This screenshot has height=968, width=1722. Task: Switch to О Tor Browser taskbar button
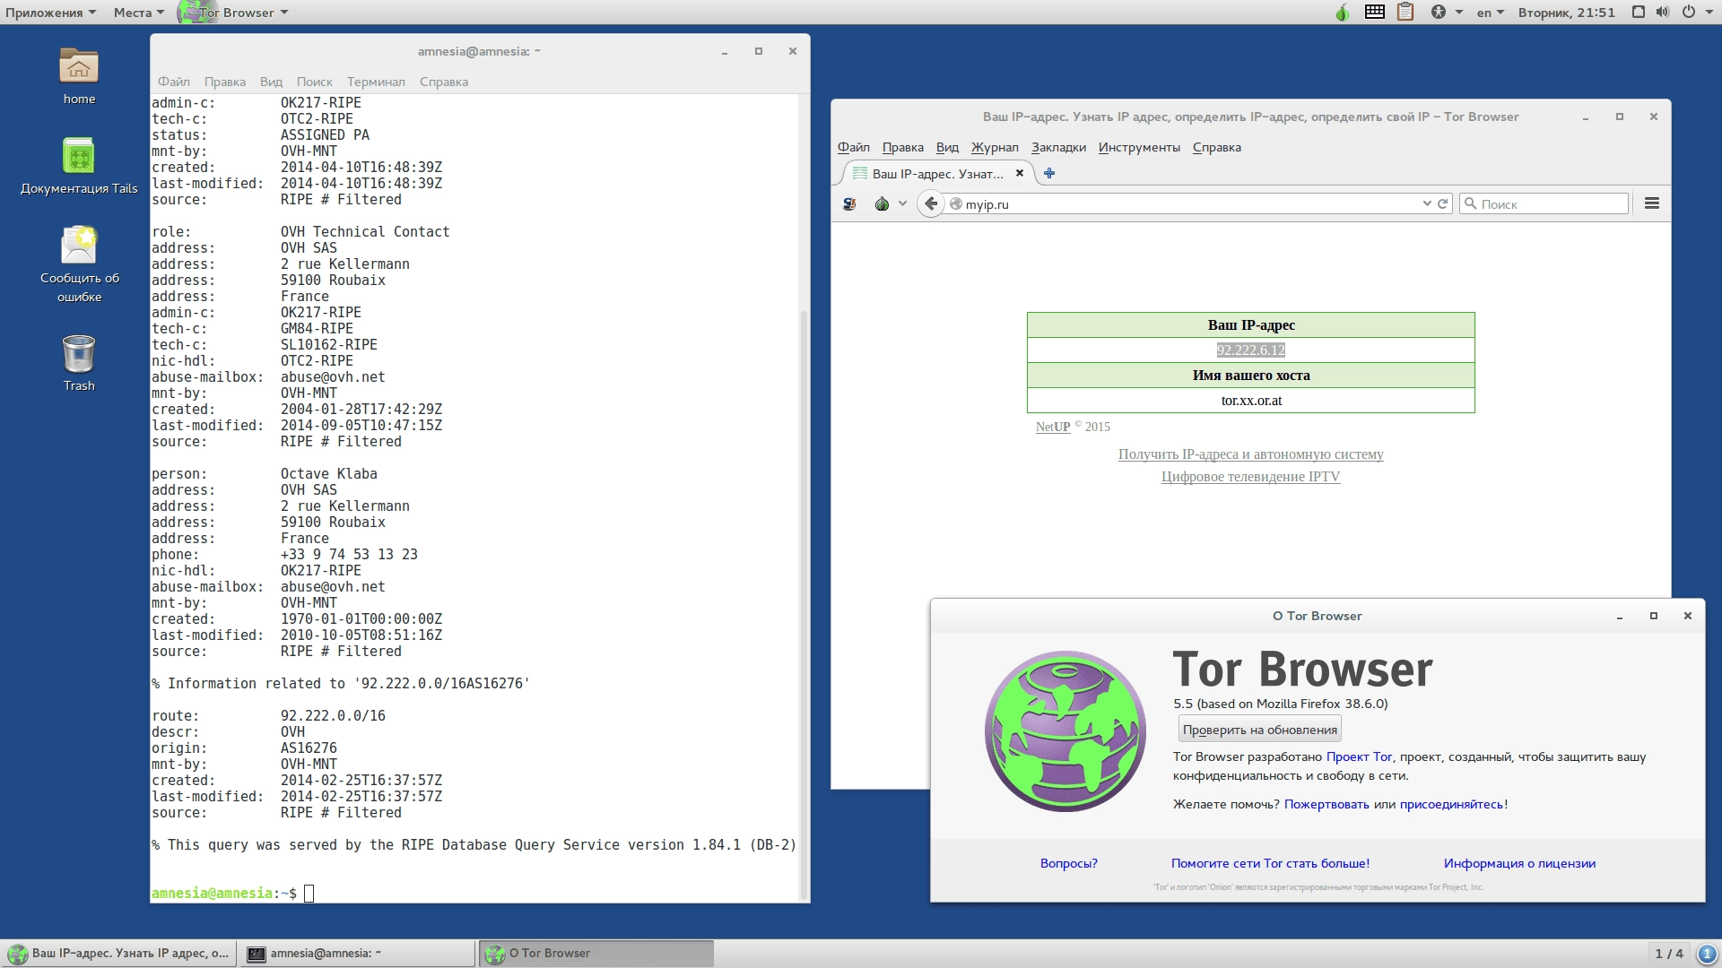[x=596, y=954]
